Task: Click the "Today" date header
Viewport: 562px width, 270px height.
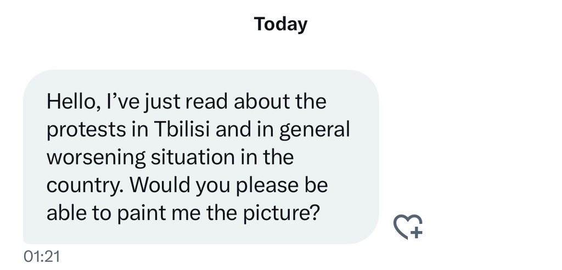Action: click(280, 25)
